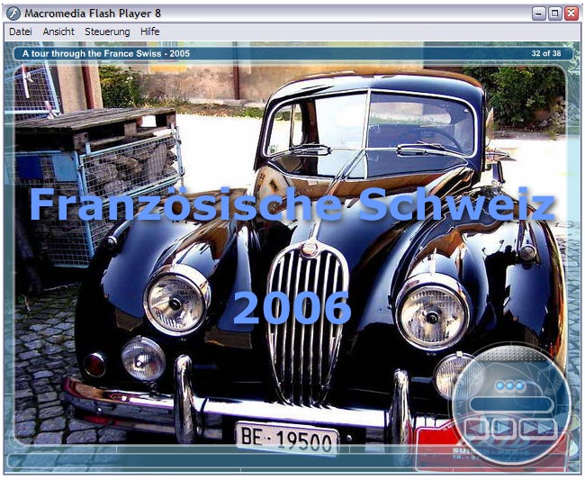
Task: Close the Flash Player window
Action: (571, 13)
